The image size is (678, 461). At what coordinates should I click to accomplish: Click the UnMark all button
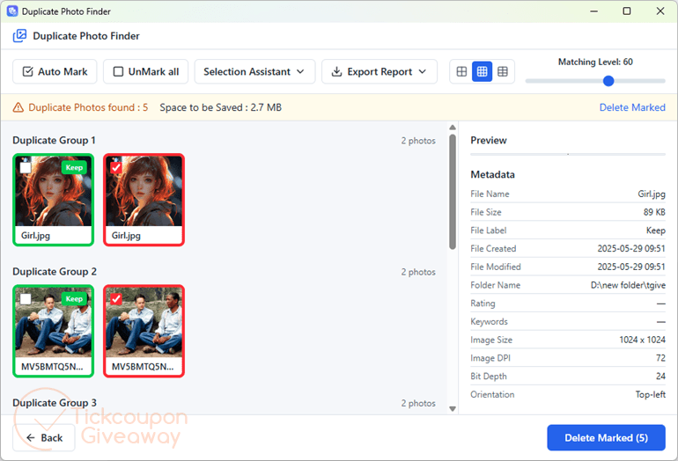pyautogui.click(x=145, y=72)
